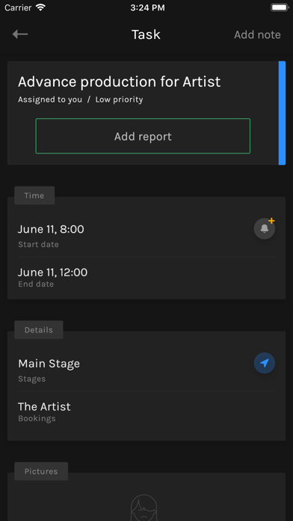Add a reminder with the bell icon

coord(265,228)
